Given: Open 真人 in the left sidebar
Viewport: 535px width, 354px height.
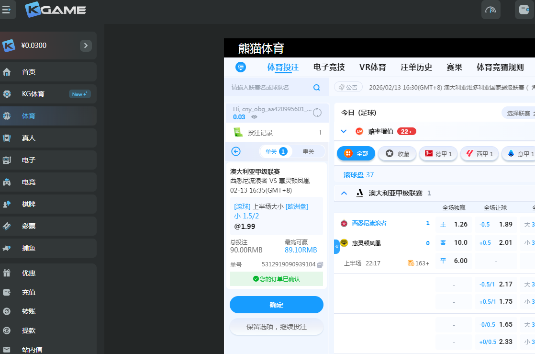Looking at the screenshot, I should [x=29, y=138].
